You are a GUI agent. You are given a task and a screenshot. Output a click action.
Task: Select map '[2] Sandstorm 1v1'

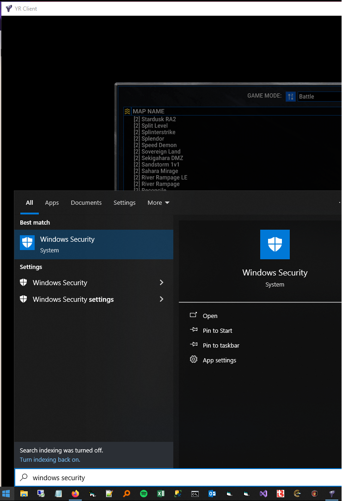(157, 165)
